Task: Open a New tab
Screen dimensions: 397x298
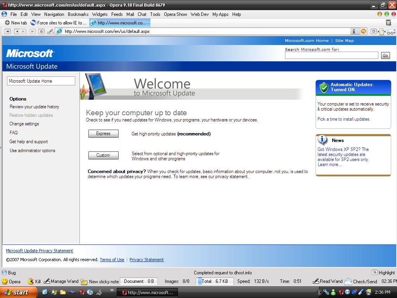Action: point(16,23)
